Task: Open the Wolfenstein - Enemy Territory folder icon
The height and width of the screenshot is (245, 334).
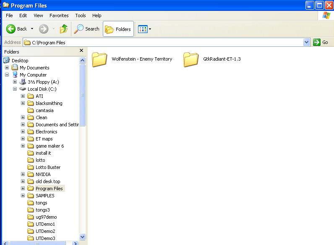Action: pyautogui.click(x=99, y=59)
